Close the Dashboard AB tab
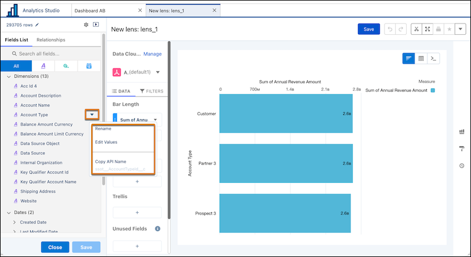 pos(140,10)
